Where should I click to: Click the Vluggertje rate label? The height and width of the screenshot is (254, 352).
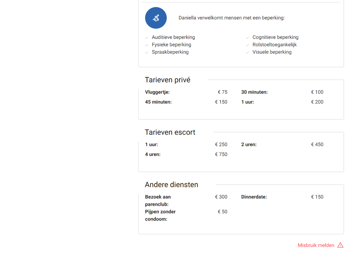pyautogui.click(x=157, y=92)
